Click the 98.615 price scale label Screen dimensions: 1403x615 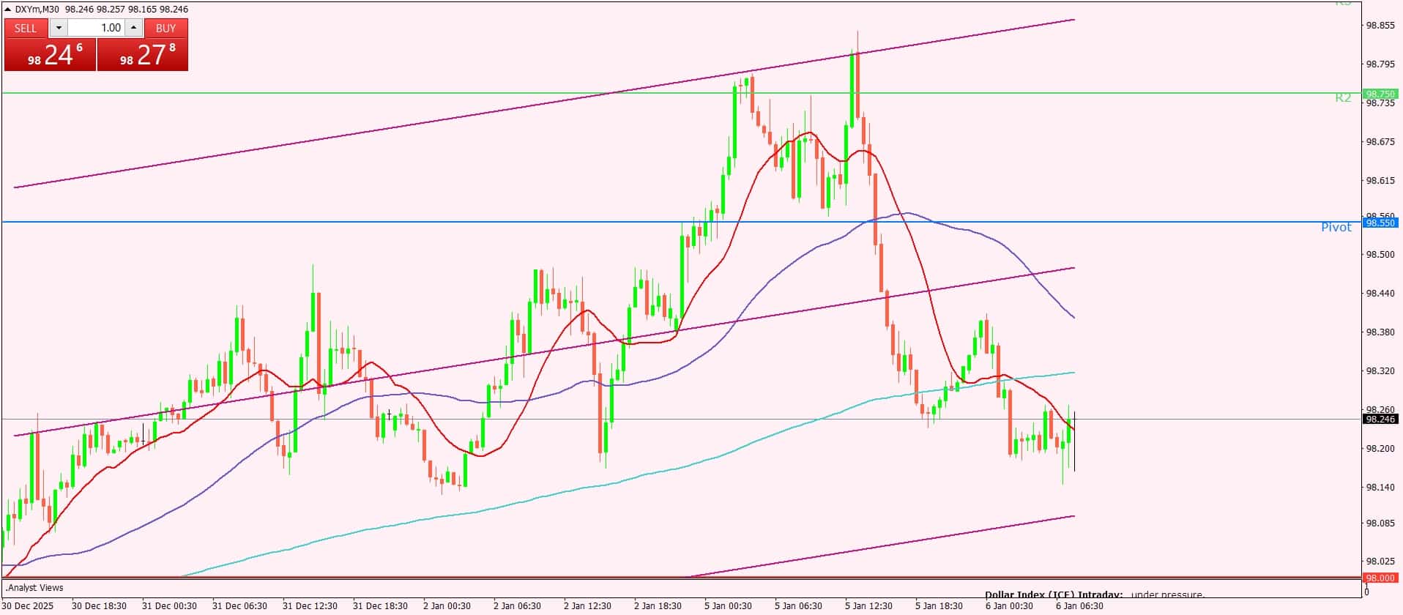pos(1380,181)
